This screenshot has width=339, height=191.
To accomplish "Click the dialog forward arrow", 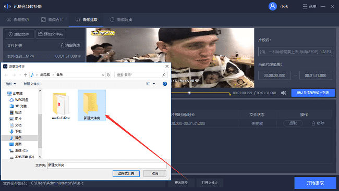I will [x=14, y=75].
